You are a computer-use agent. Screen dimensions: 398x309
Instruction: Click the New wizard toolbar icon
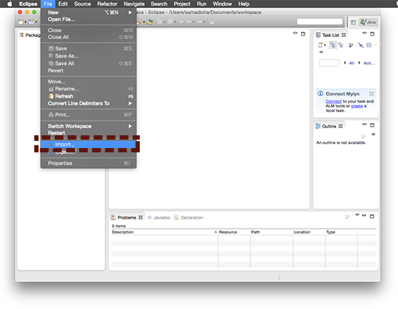tap(21, 22)
